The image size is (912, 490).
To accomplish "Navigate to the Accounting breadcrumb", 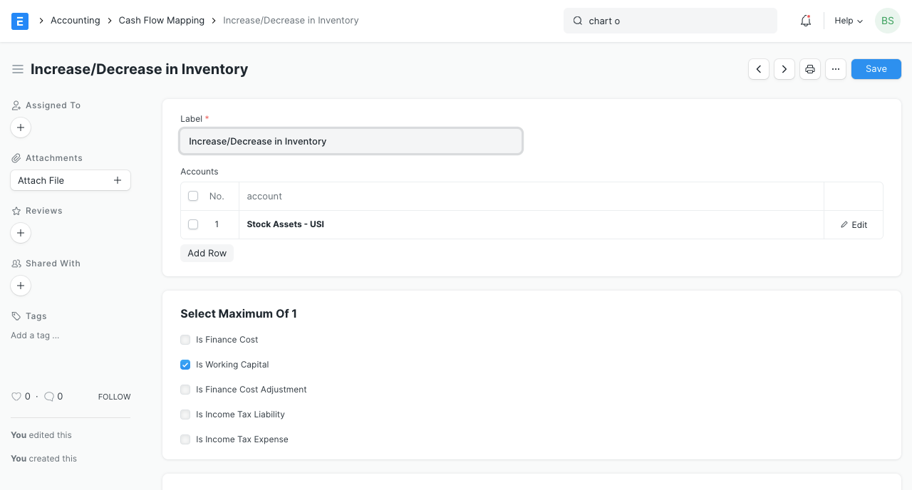I will pos(75,20).
